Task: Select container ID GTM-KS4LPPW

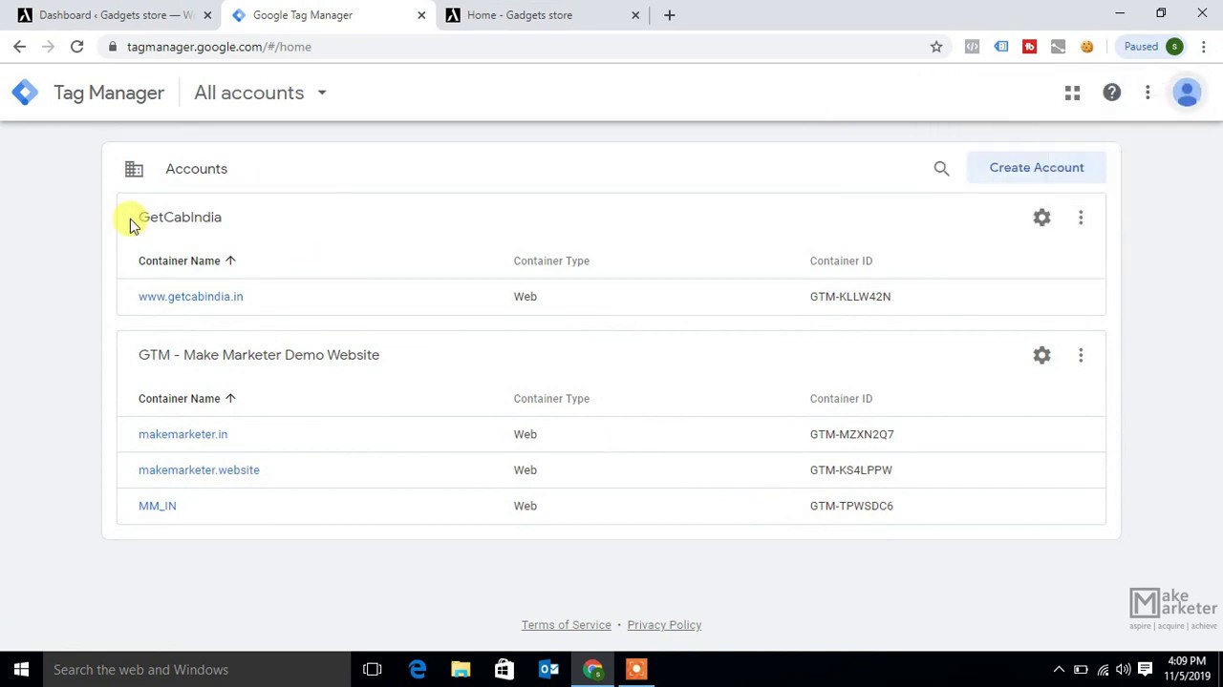Action: (850, 470)
